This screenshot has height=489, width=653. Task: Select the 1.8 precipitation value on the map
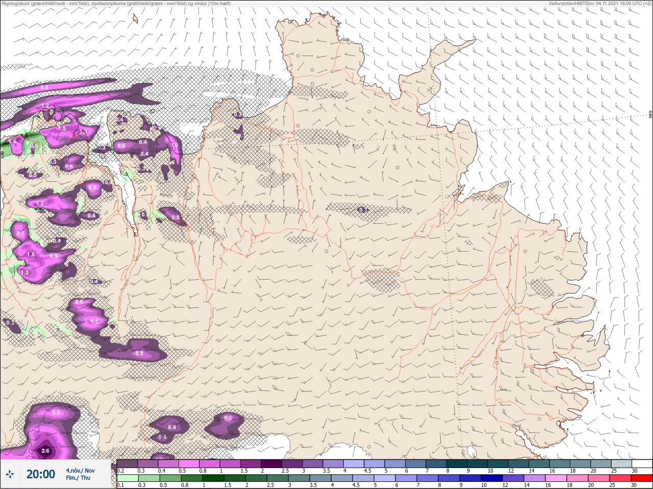(31, 254)
